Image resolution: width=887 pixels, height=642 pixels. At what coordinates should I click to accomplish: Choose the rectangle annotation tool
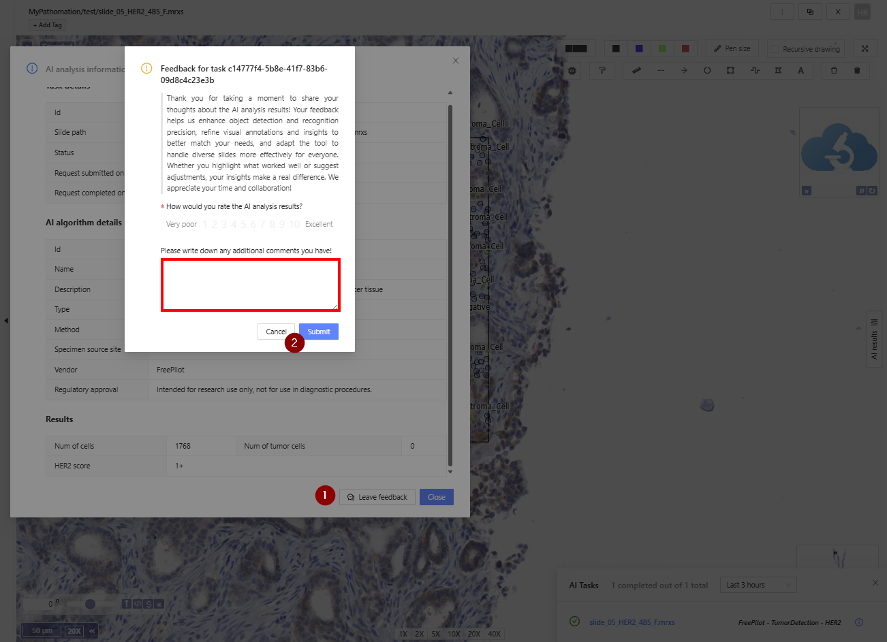pyautogui.click(x=730, y=70)
